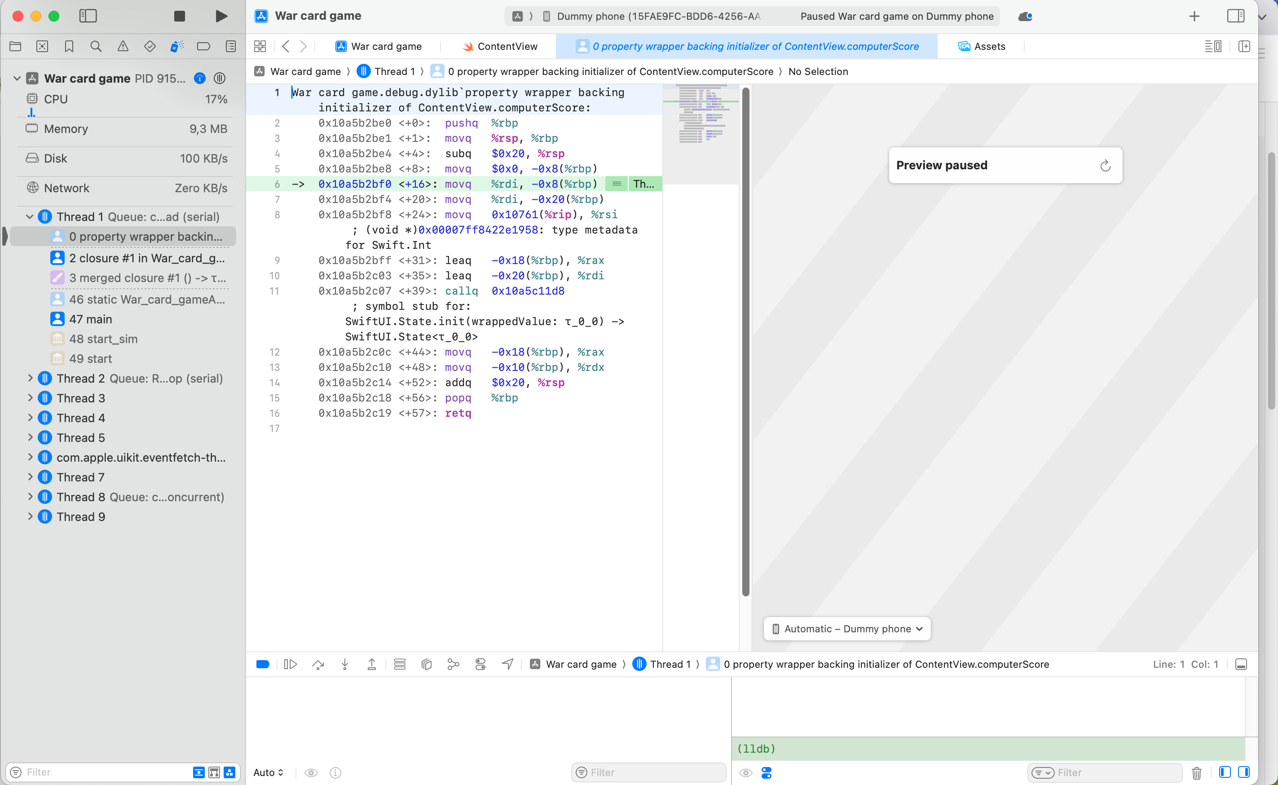Expand Thread 3
Viewport: 1278px width, 785px height.
[30, 398]
